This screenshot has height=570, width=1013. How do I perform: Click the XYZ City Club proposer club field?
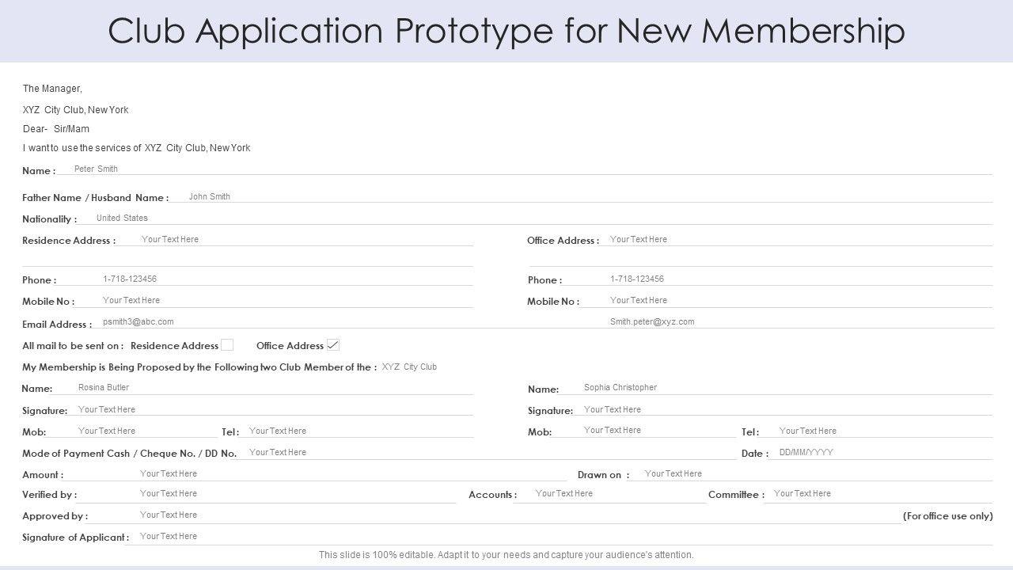(x=409, y=367)
